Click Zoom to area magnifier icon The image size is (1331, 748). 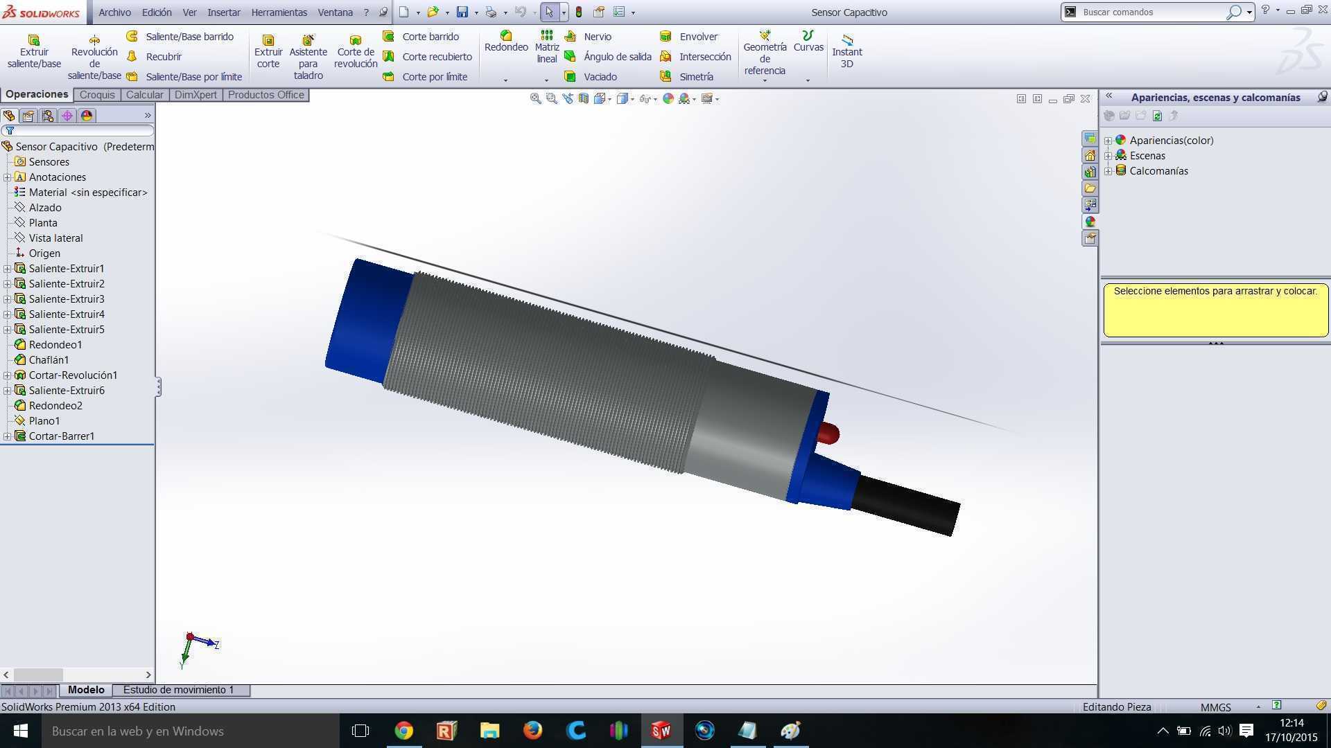pos(552,99)
